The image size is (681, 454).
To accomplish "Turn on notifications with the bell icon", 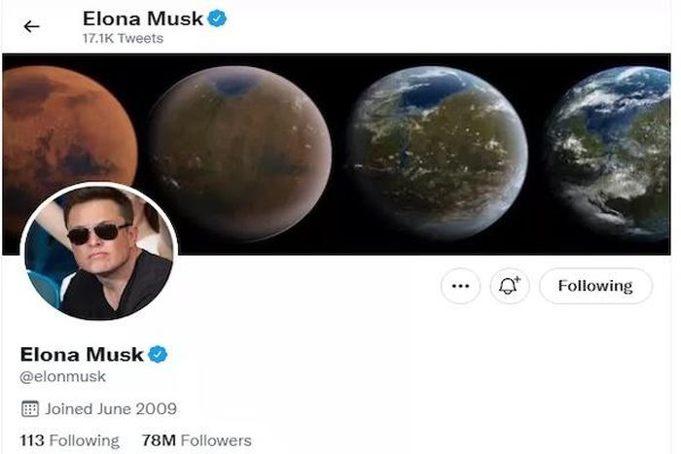I will [x=510, y=286].
